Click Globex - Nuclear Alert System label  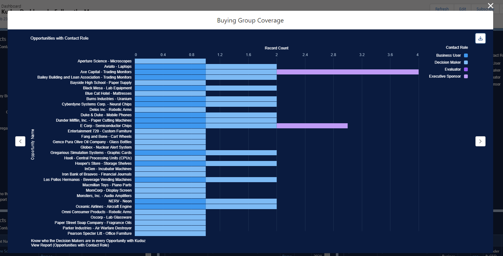[106, 147]
